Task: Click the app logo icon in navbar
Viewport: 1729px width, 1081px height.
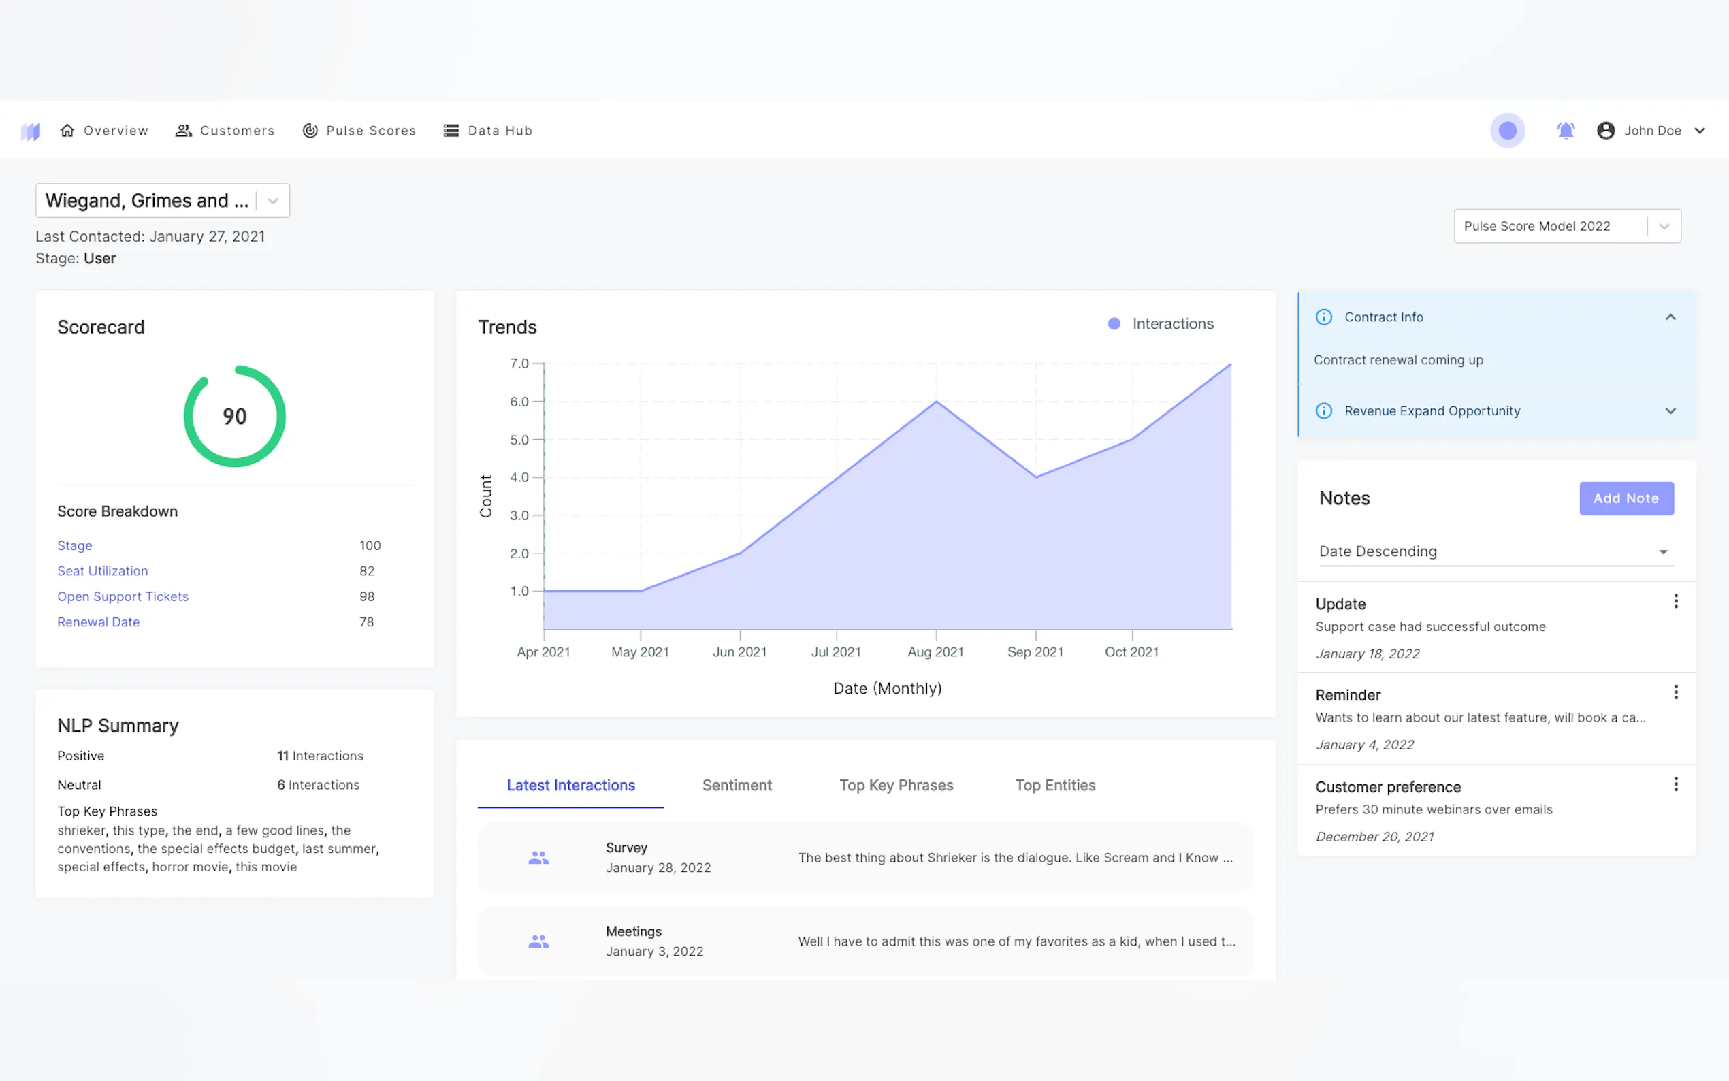Action: click(x=30, y=131)
